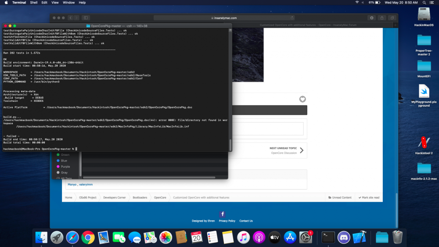Open Finder from the dock
The height and width of the screenshot is (247, 439).
(41, 237)
